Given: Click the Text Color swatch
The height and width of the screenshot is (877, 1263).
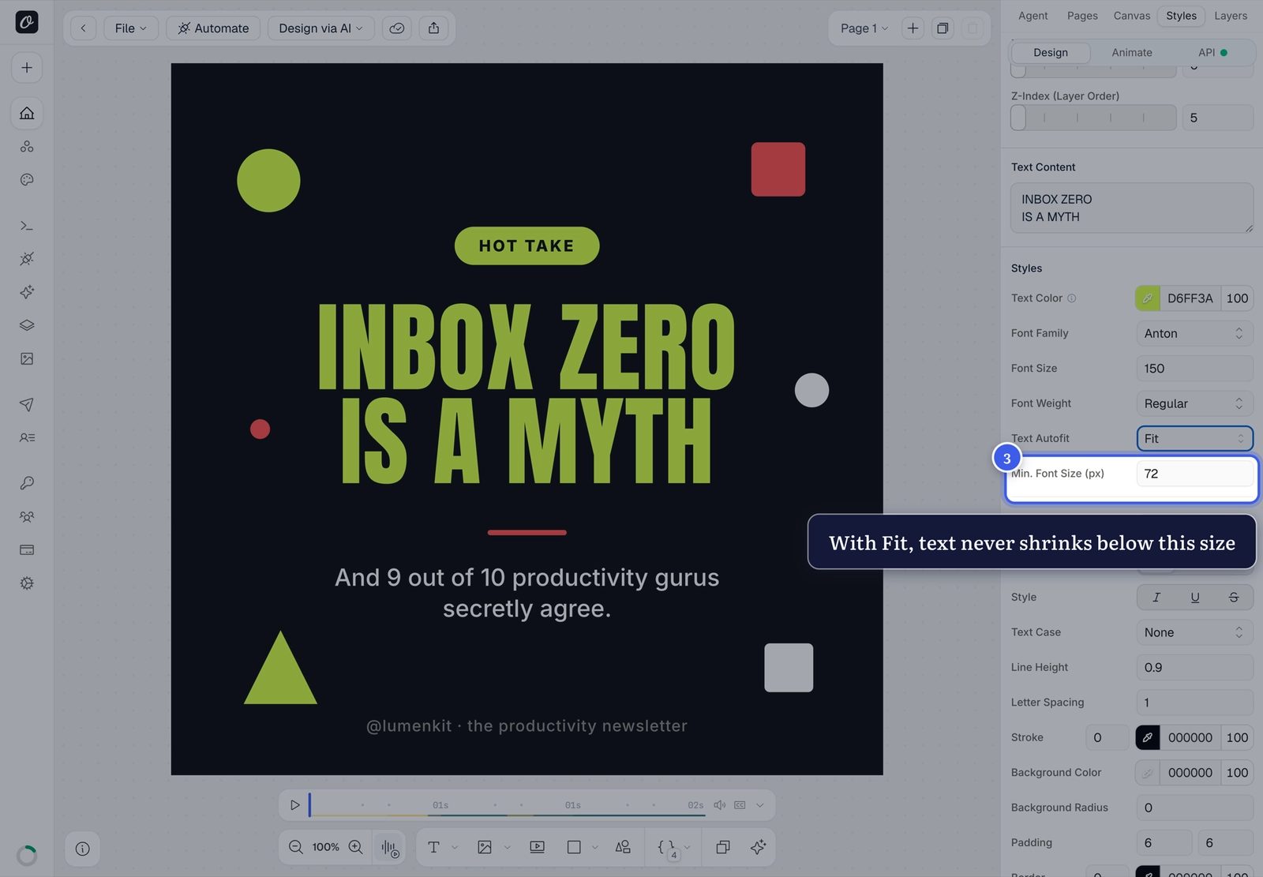Looking at the screenshot, I should point(1148,298).
